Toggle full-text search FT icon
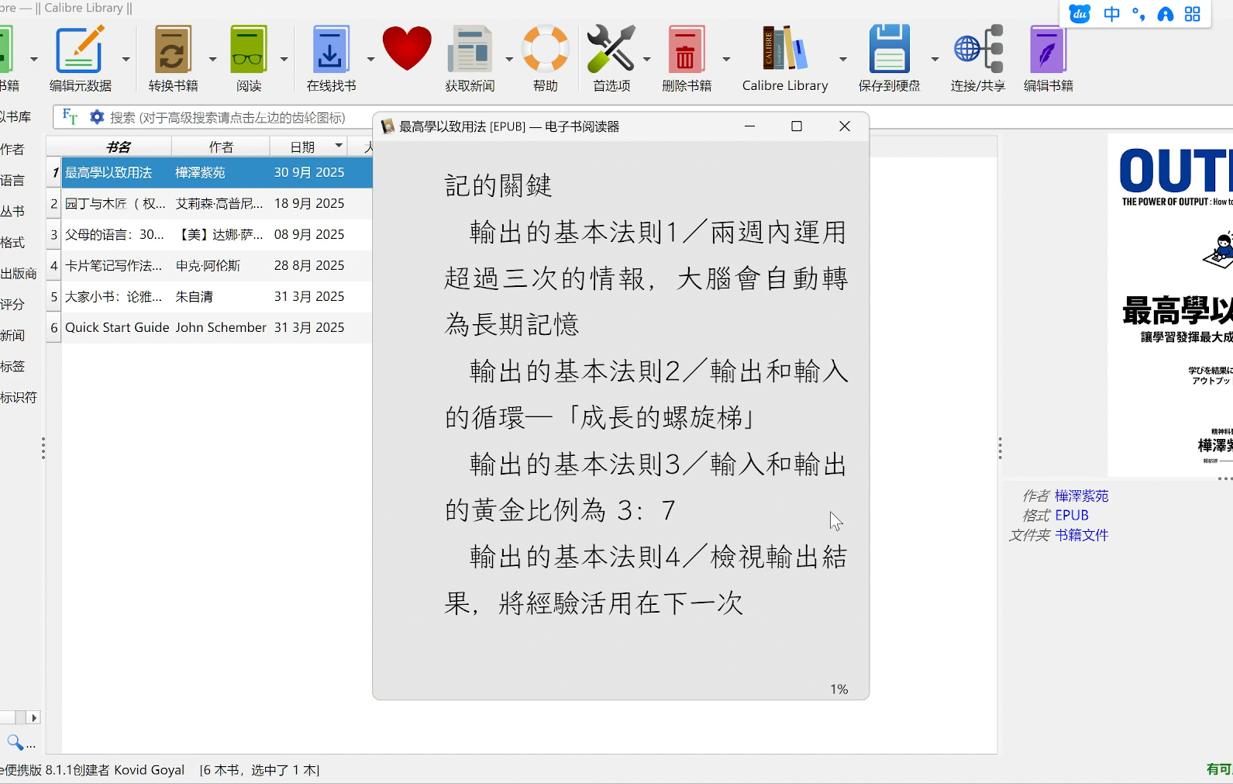Viewport: 1233px width, 784px height. point(70,117)
